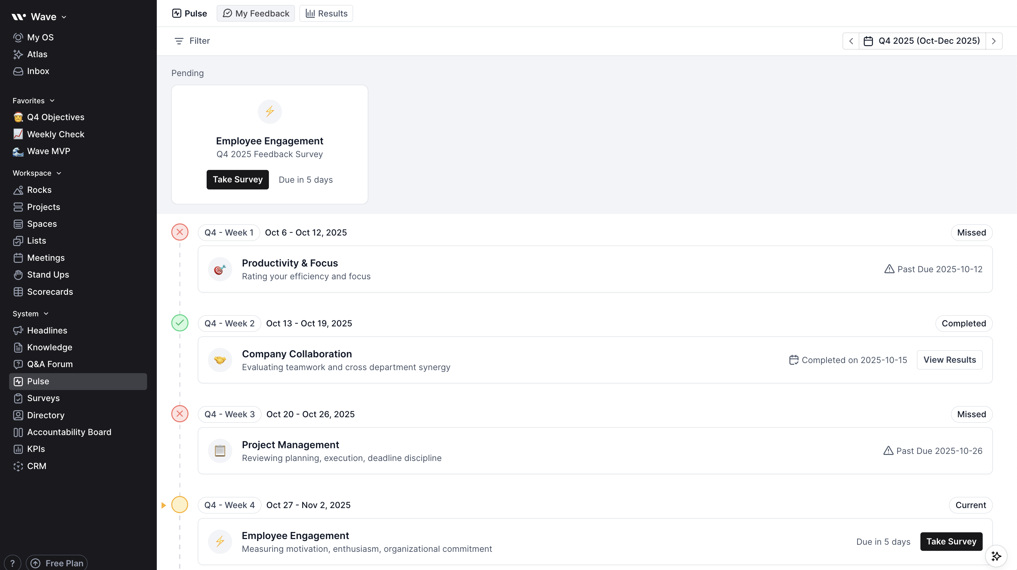Select the KPIs sidebar icon
The height and width of the screenshot is (570, 1017).
pyautogui.click(x=18, y=449)
